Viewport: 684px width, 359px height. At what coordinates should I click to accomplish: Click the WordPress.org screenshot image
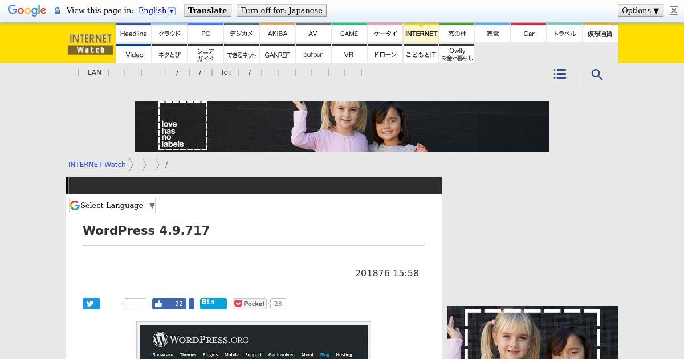pos(254,341)
